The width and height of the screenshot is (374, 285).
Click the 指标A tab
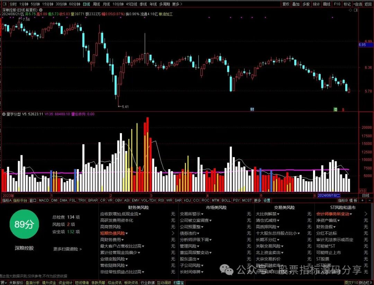[7, 200]
